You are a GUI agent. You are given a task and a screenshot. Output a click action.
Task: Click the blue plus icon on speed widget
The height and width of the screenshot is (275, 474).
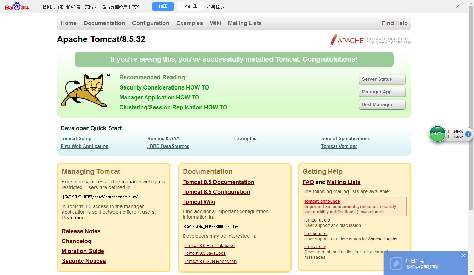tap(468, 134)
